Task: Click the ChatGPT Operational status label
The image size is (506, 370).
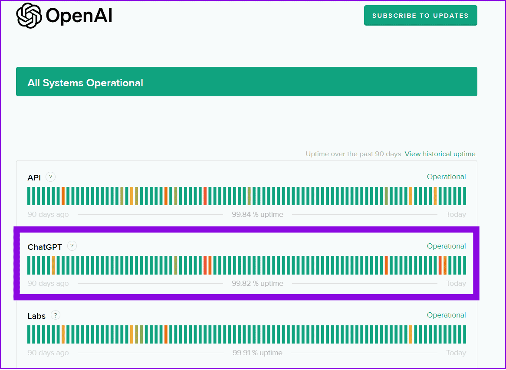Action: coord(446,246)
